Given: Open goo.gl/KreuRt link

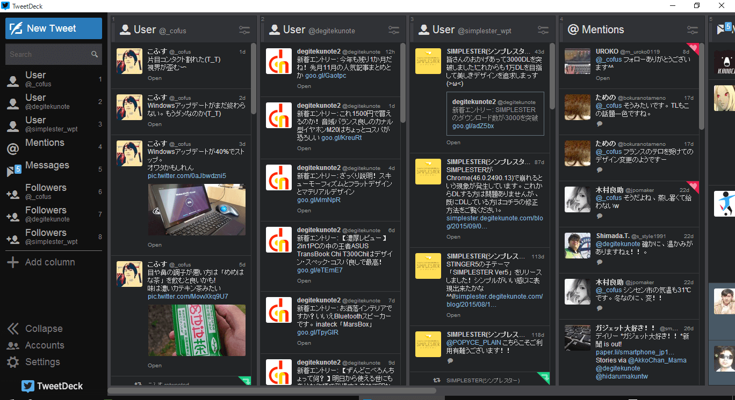Looking at the screenshot, I should coord(342,138).
